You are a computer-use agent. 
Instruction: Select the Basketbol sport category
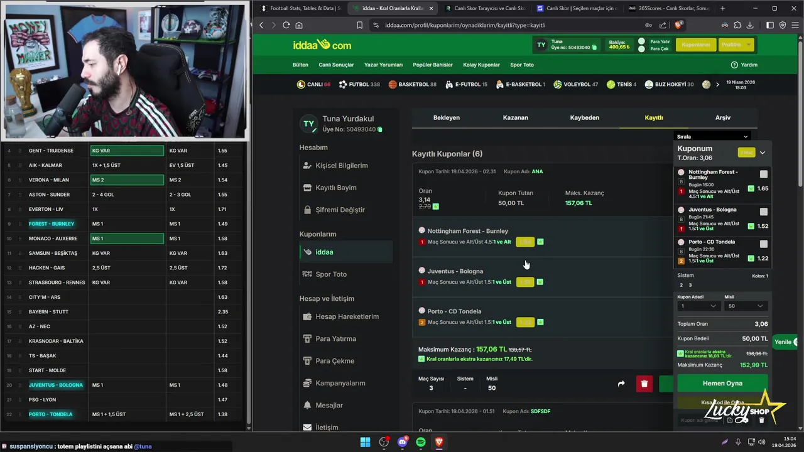click(412, 84)
